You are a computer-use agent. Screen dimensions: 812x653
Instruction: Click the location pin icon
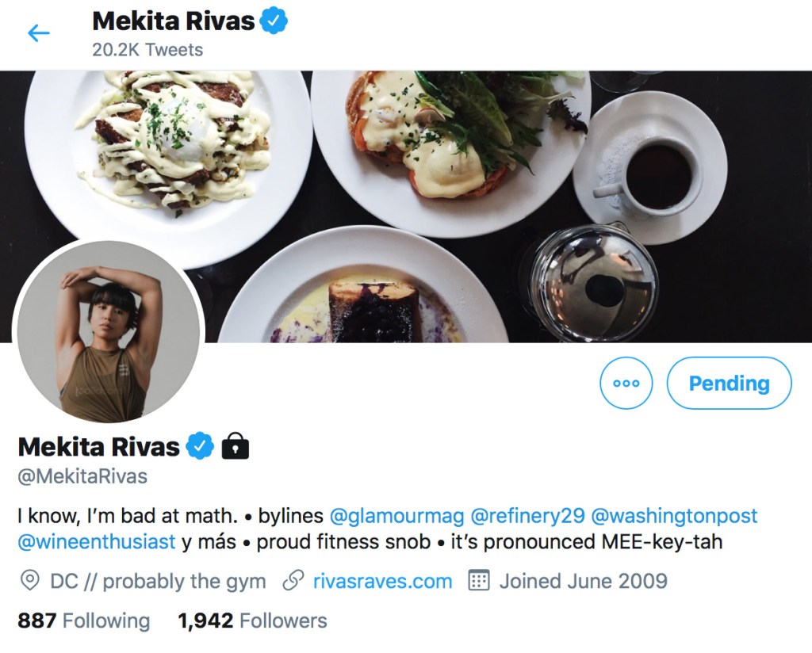click(29, 581)
